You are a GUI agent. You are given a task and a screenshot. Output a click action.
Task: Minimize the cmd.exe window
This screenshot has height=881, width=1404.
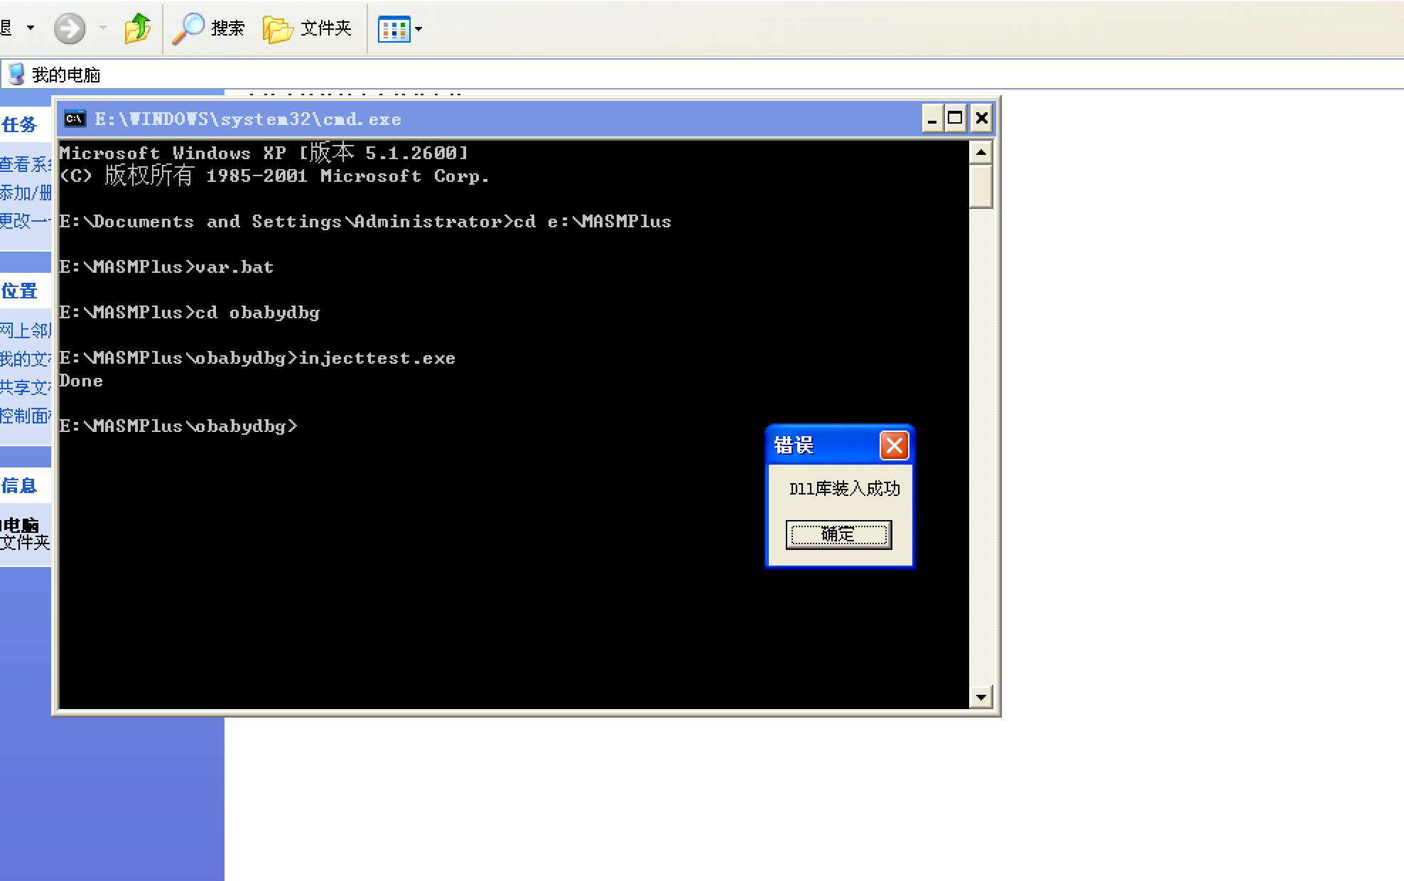932,118
